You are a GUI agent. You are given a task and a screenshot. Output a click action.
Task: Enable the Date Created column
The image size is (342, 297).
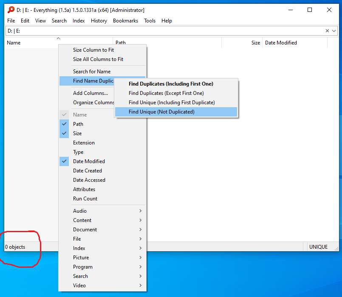pyautogui.click(x=102, y=171)
